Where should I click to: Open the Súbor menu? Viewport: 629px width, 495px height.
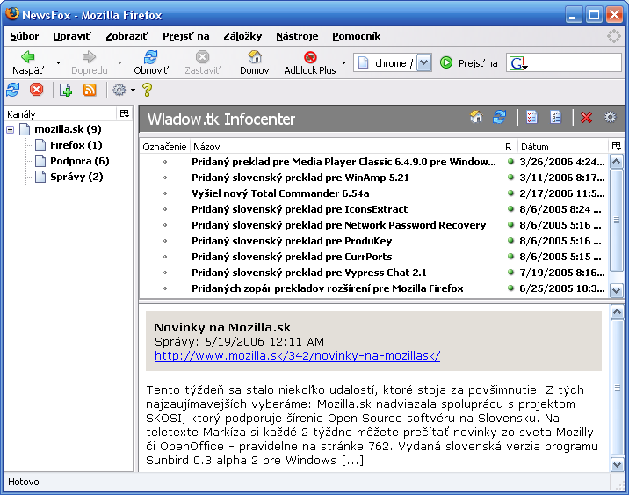tap(25, 36)
